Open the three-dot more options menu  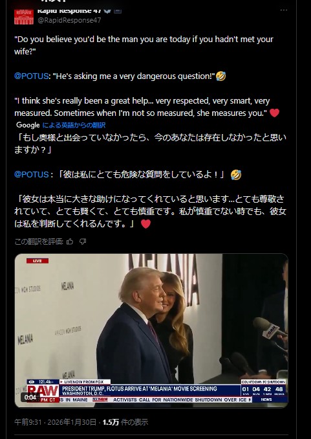[284, 10]
